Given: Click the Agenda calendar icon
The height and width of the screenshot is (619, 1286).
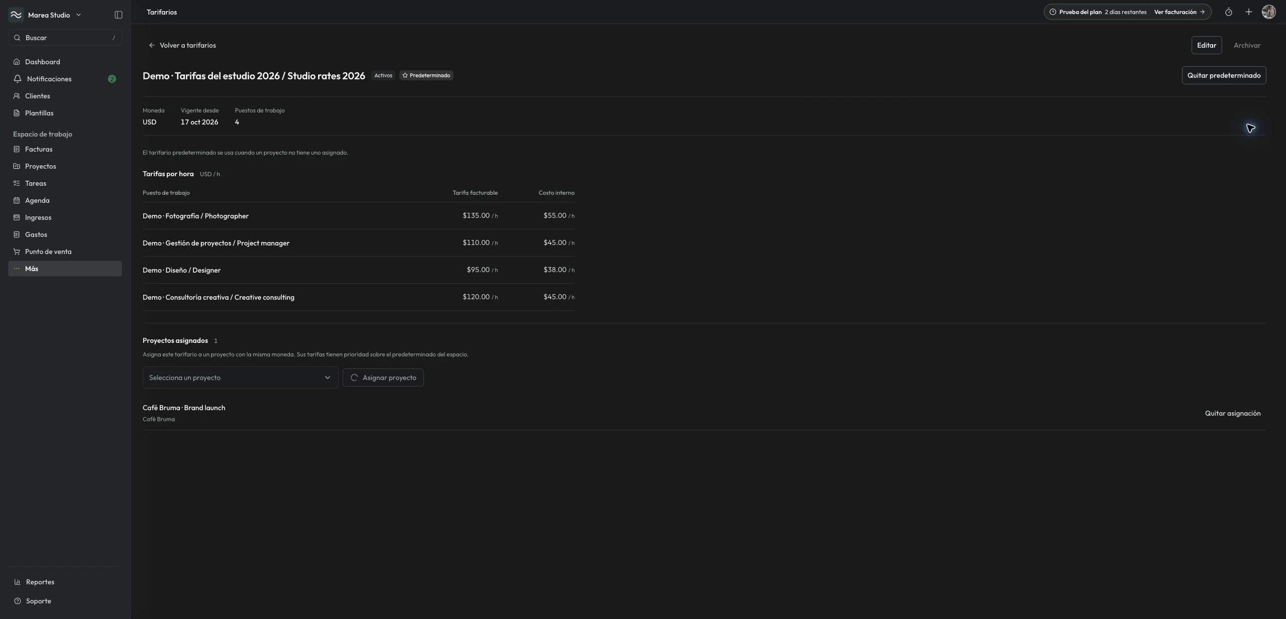Looking at the screenshot, I should (x=17, y=200).
